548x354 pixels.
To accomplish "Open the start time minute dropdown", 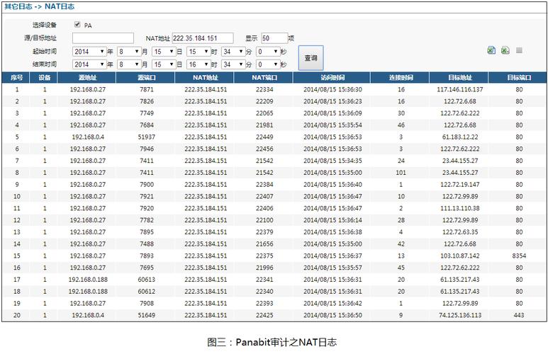I will point(233,52).
